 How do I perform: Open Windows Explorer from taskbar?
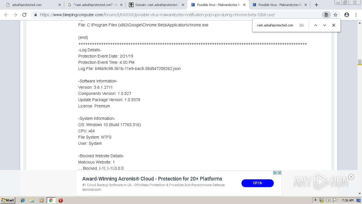pos(32,200)
